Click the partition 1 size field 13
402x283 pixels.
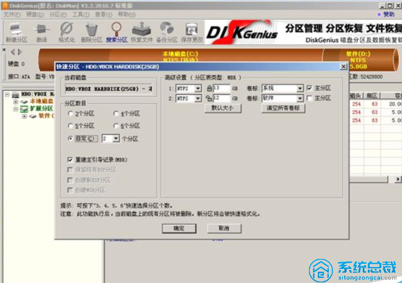(221, 89)
